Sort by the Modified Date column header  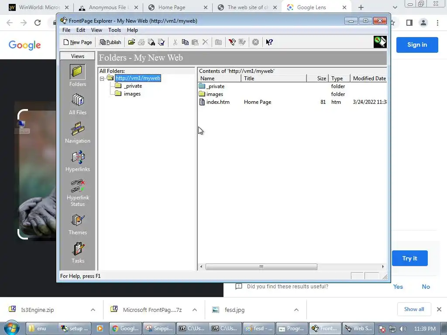click(x=368, y=79)
